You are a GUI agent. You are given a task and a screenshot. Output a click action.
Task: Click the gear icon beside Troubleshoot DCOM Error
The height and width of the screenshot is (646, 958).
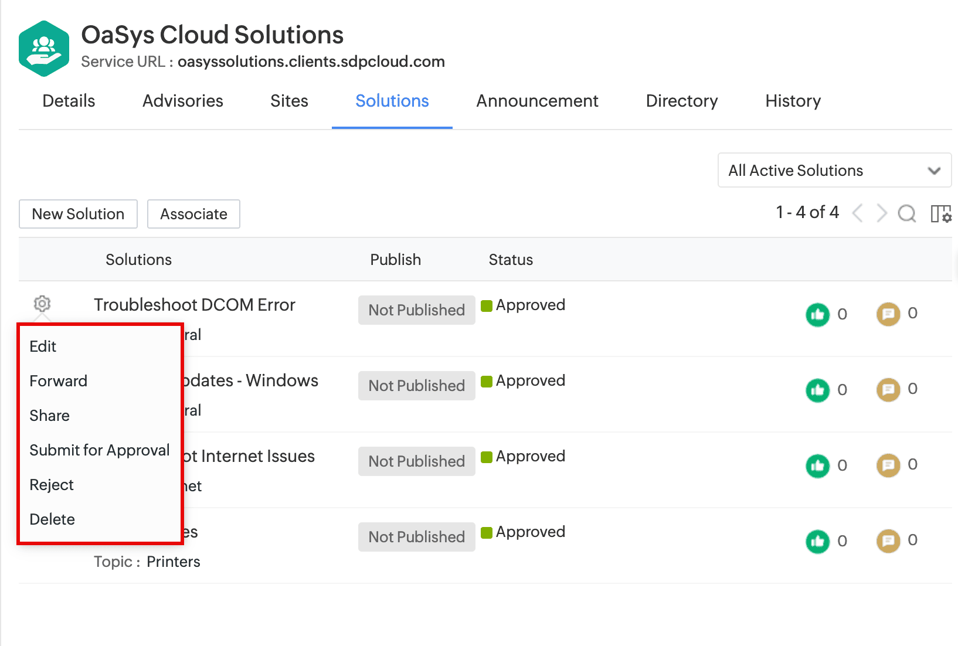(x=42, y=304)
